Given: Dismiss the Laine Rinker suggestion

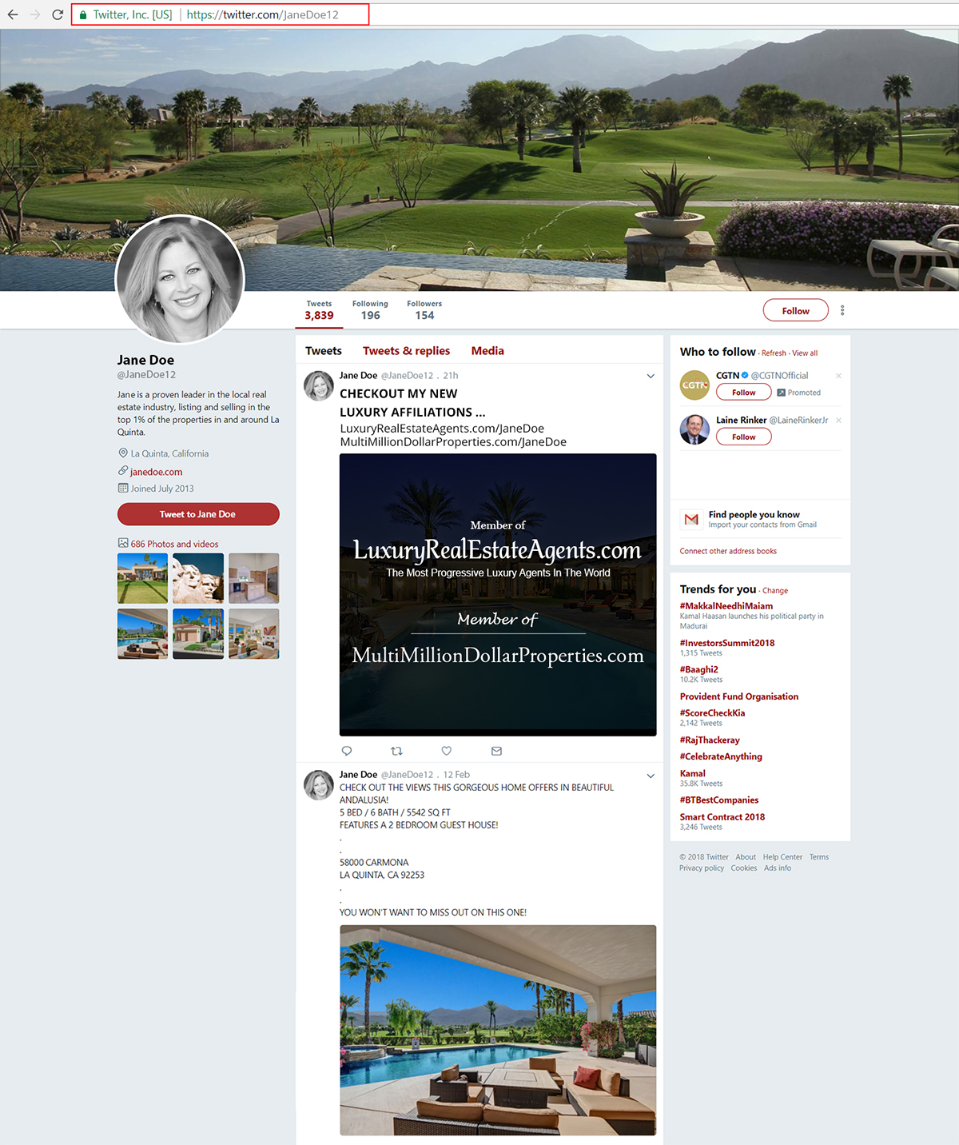Looking at the screenshot, I should (838, 421).
